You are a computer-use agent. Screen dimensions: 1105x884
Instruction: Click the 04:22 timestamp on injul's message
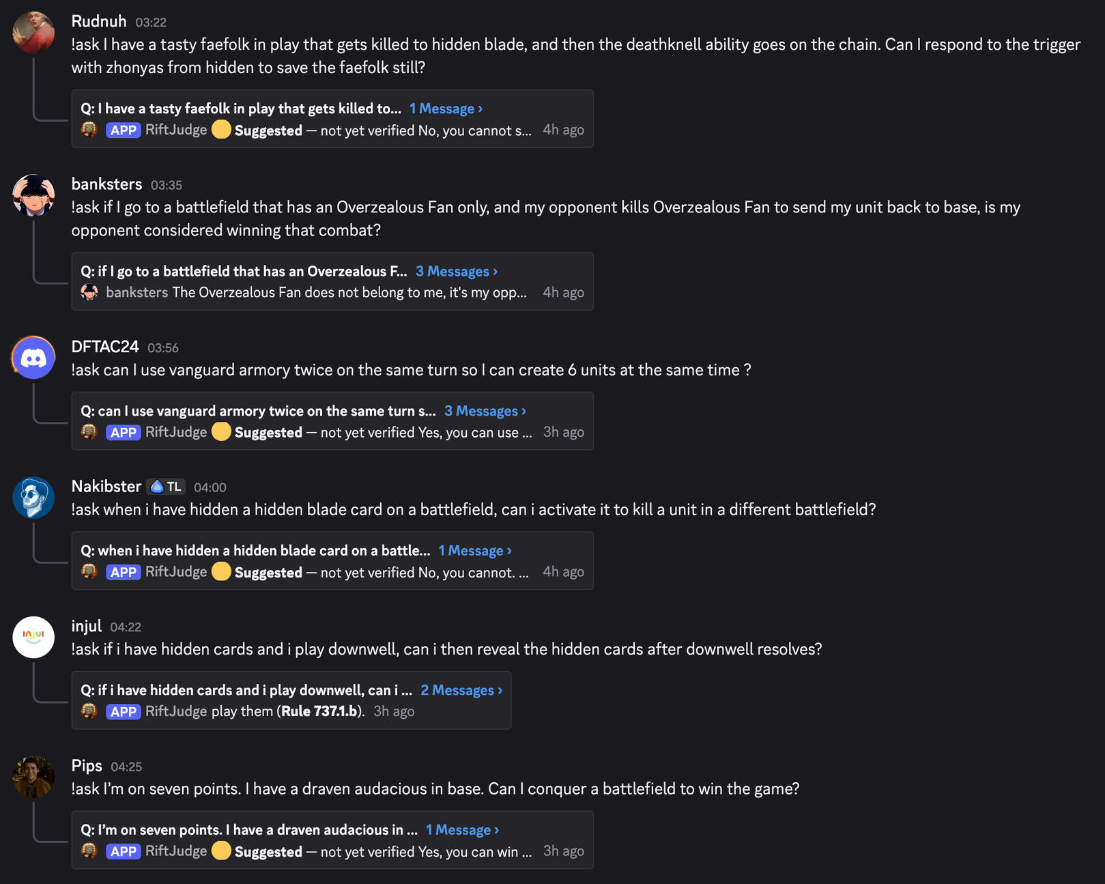coord(126,627)
